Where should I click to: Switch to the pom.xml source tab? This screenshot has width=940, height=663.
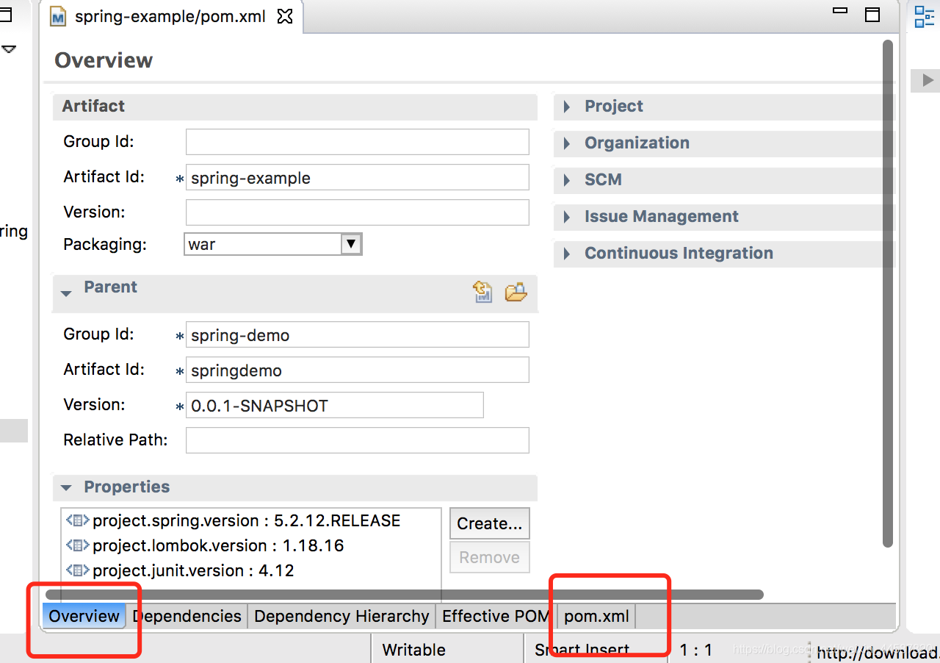point(596,616)
